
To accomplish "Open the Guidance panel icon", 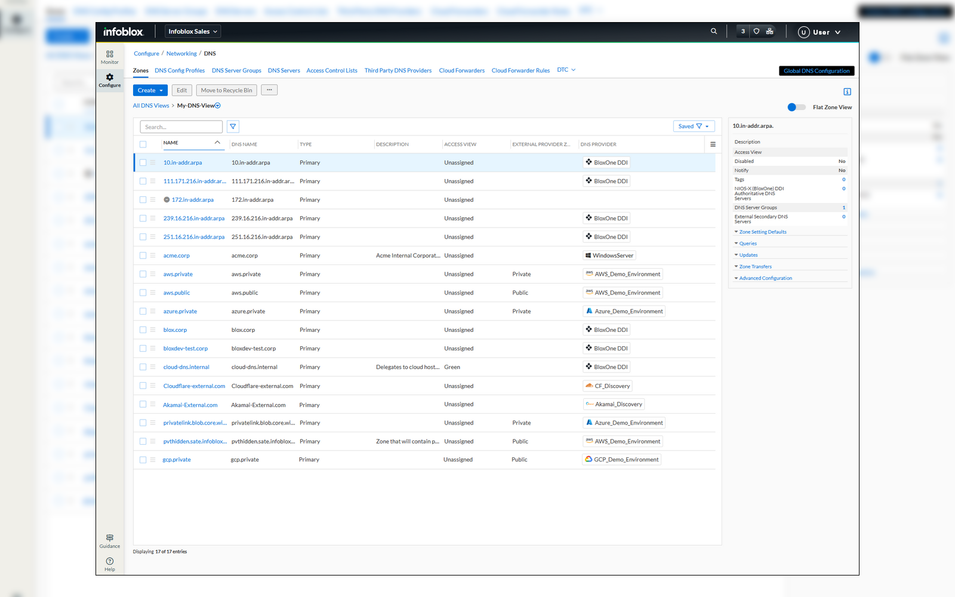I will tap(110, 541).
